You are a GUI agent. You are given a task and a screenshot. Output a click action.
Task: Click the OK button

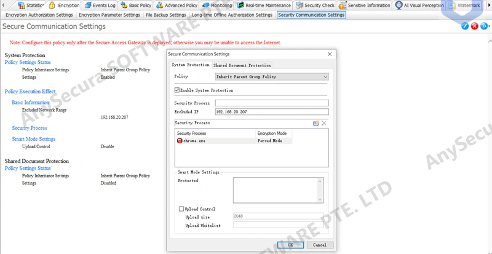coord(290,245)
